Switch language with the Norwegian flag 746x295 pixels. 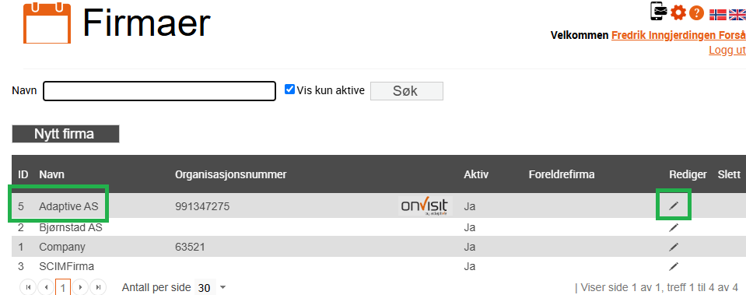[717, 15]
